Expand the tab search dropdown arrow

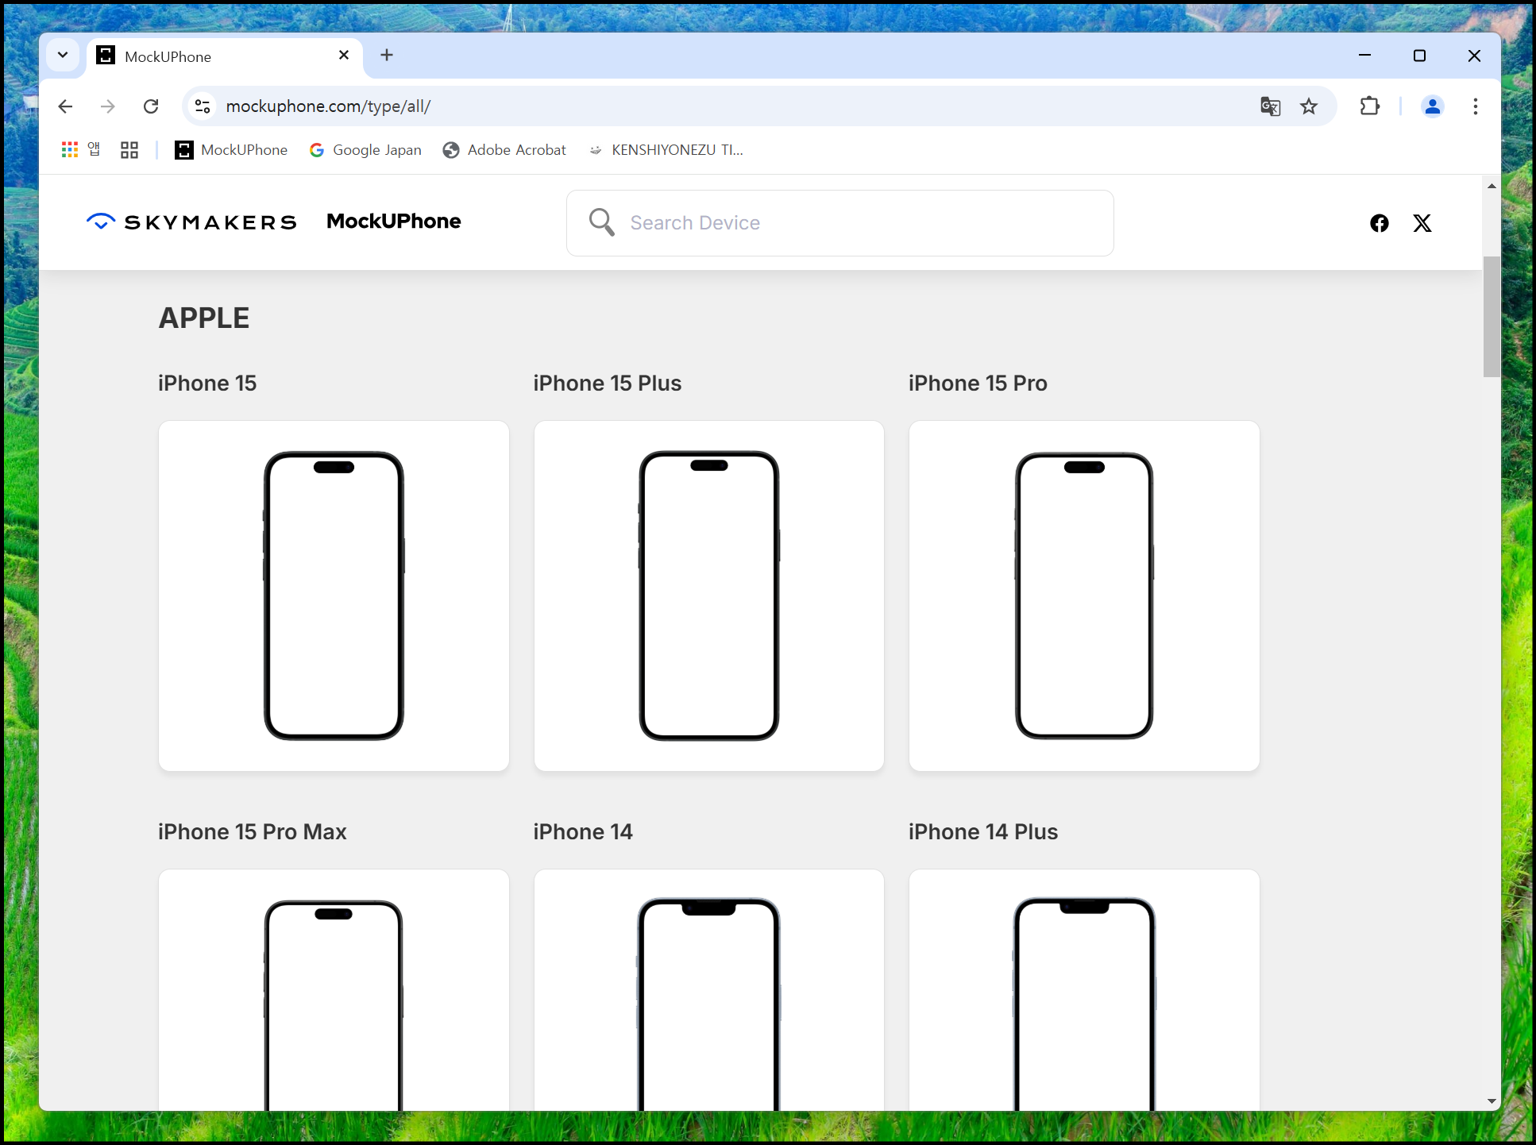63,56
